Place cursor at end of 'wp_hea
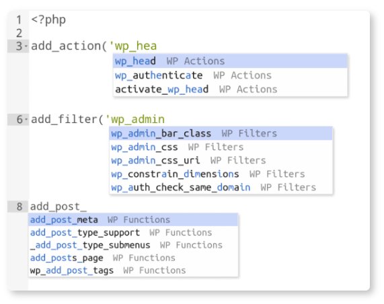Screen dimensions: 384x304 pos(157,46)
